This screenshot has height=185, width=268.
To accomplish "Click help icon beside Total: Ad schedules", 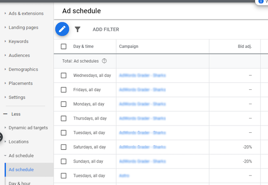I will [x=105, y=61].
